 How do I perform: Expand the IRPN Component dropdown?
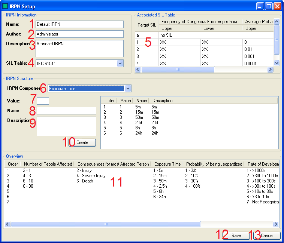pos(128,89)
